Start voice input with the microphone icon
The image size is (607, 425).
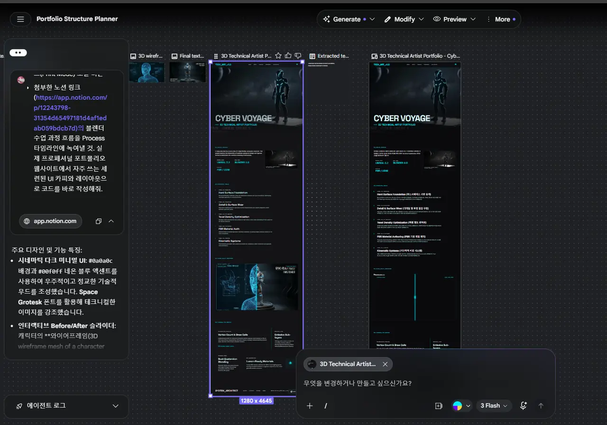coord(524,406)
